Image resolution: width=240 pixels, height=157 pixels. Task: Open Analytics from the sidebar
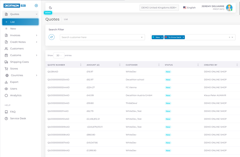[x=16, y=95]
